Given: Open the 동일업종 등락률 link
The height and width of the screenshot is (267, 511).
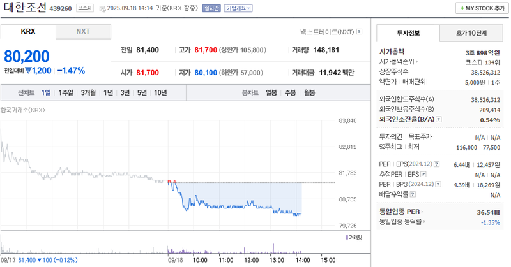Looking at the screenshot, I should (400, 222).
